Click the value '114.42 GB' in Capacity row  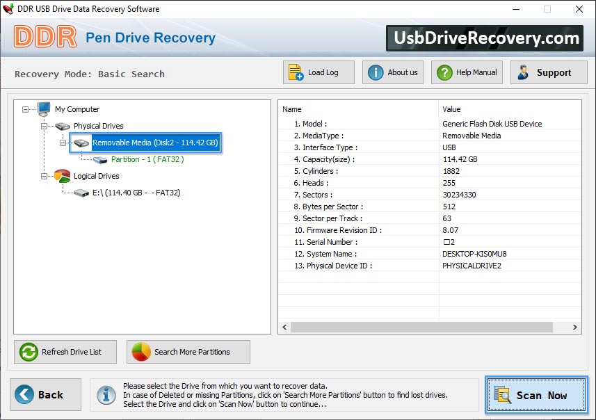pyautogui.click(x=460, y=160)
